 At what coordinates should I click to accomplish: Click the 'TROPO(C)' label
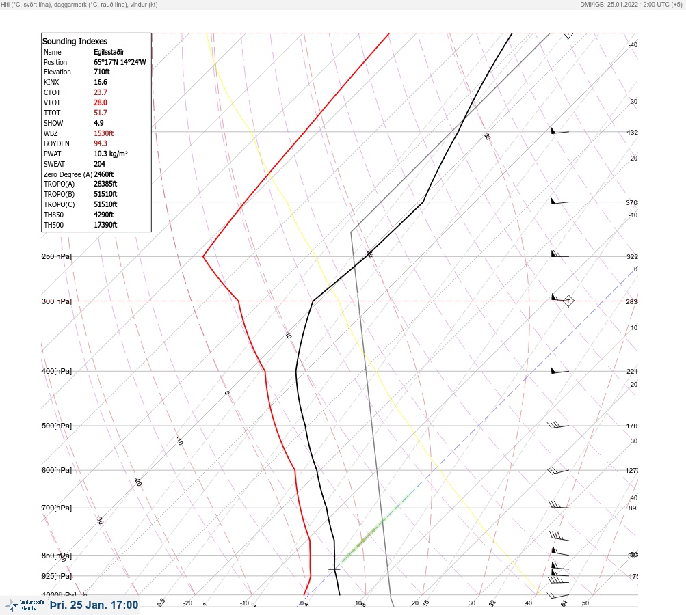59,204
